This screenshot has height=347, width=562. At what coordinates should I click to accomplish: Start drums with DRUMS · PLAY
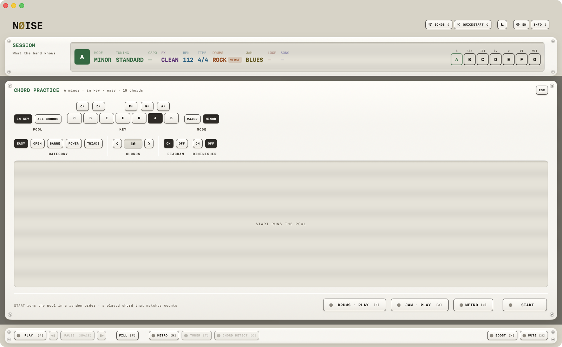coord(354,305)
